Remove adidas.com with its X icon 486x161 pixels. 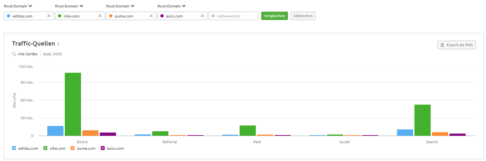[x=49, y=16]
